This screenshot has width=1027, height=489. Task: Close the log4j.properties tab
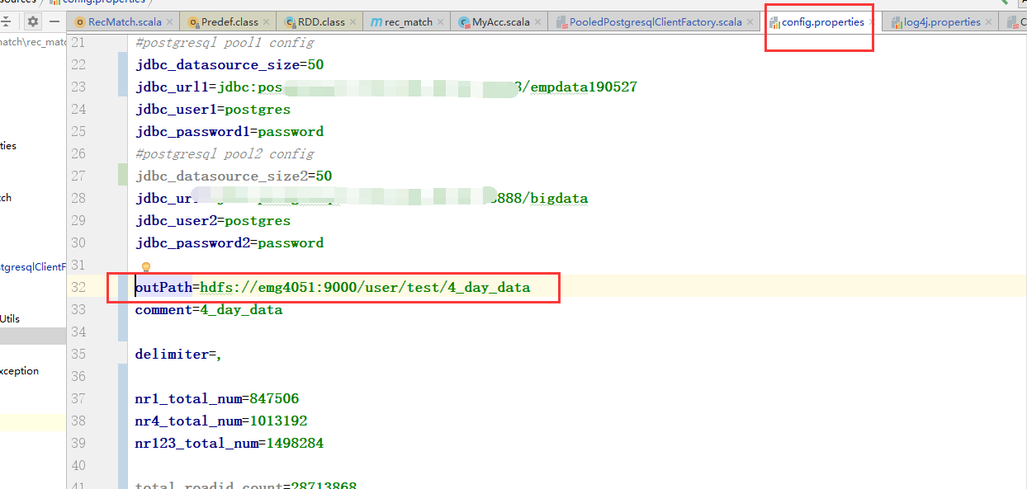(988, 22)
